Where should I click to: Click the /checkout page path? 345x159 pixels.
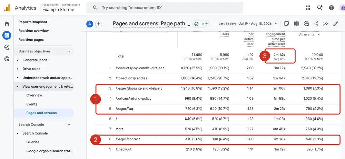(124, 149)
